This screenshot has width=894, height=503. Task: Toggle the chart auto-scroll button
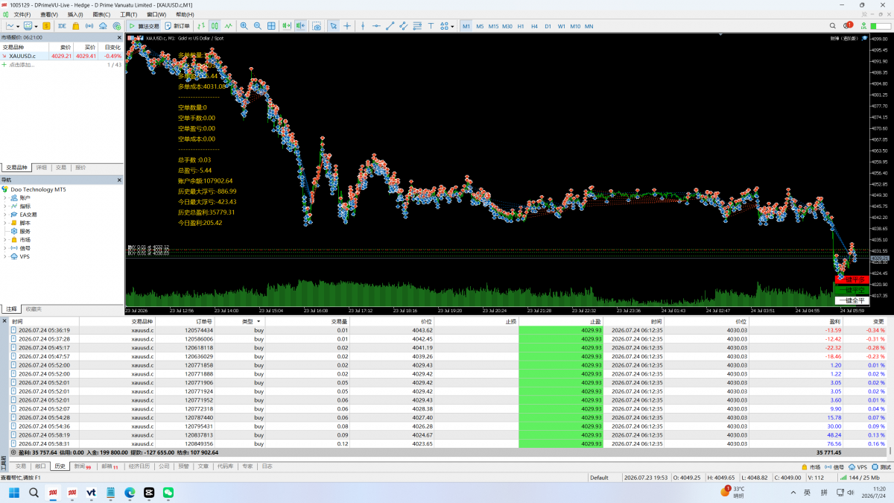[286, 26]
